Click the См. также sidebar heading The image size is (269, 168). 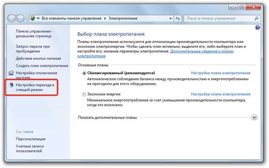24,132
